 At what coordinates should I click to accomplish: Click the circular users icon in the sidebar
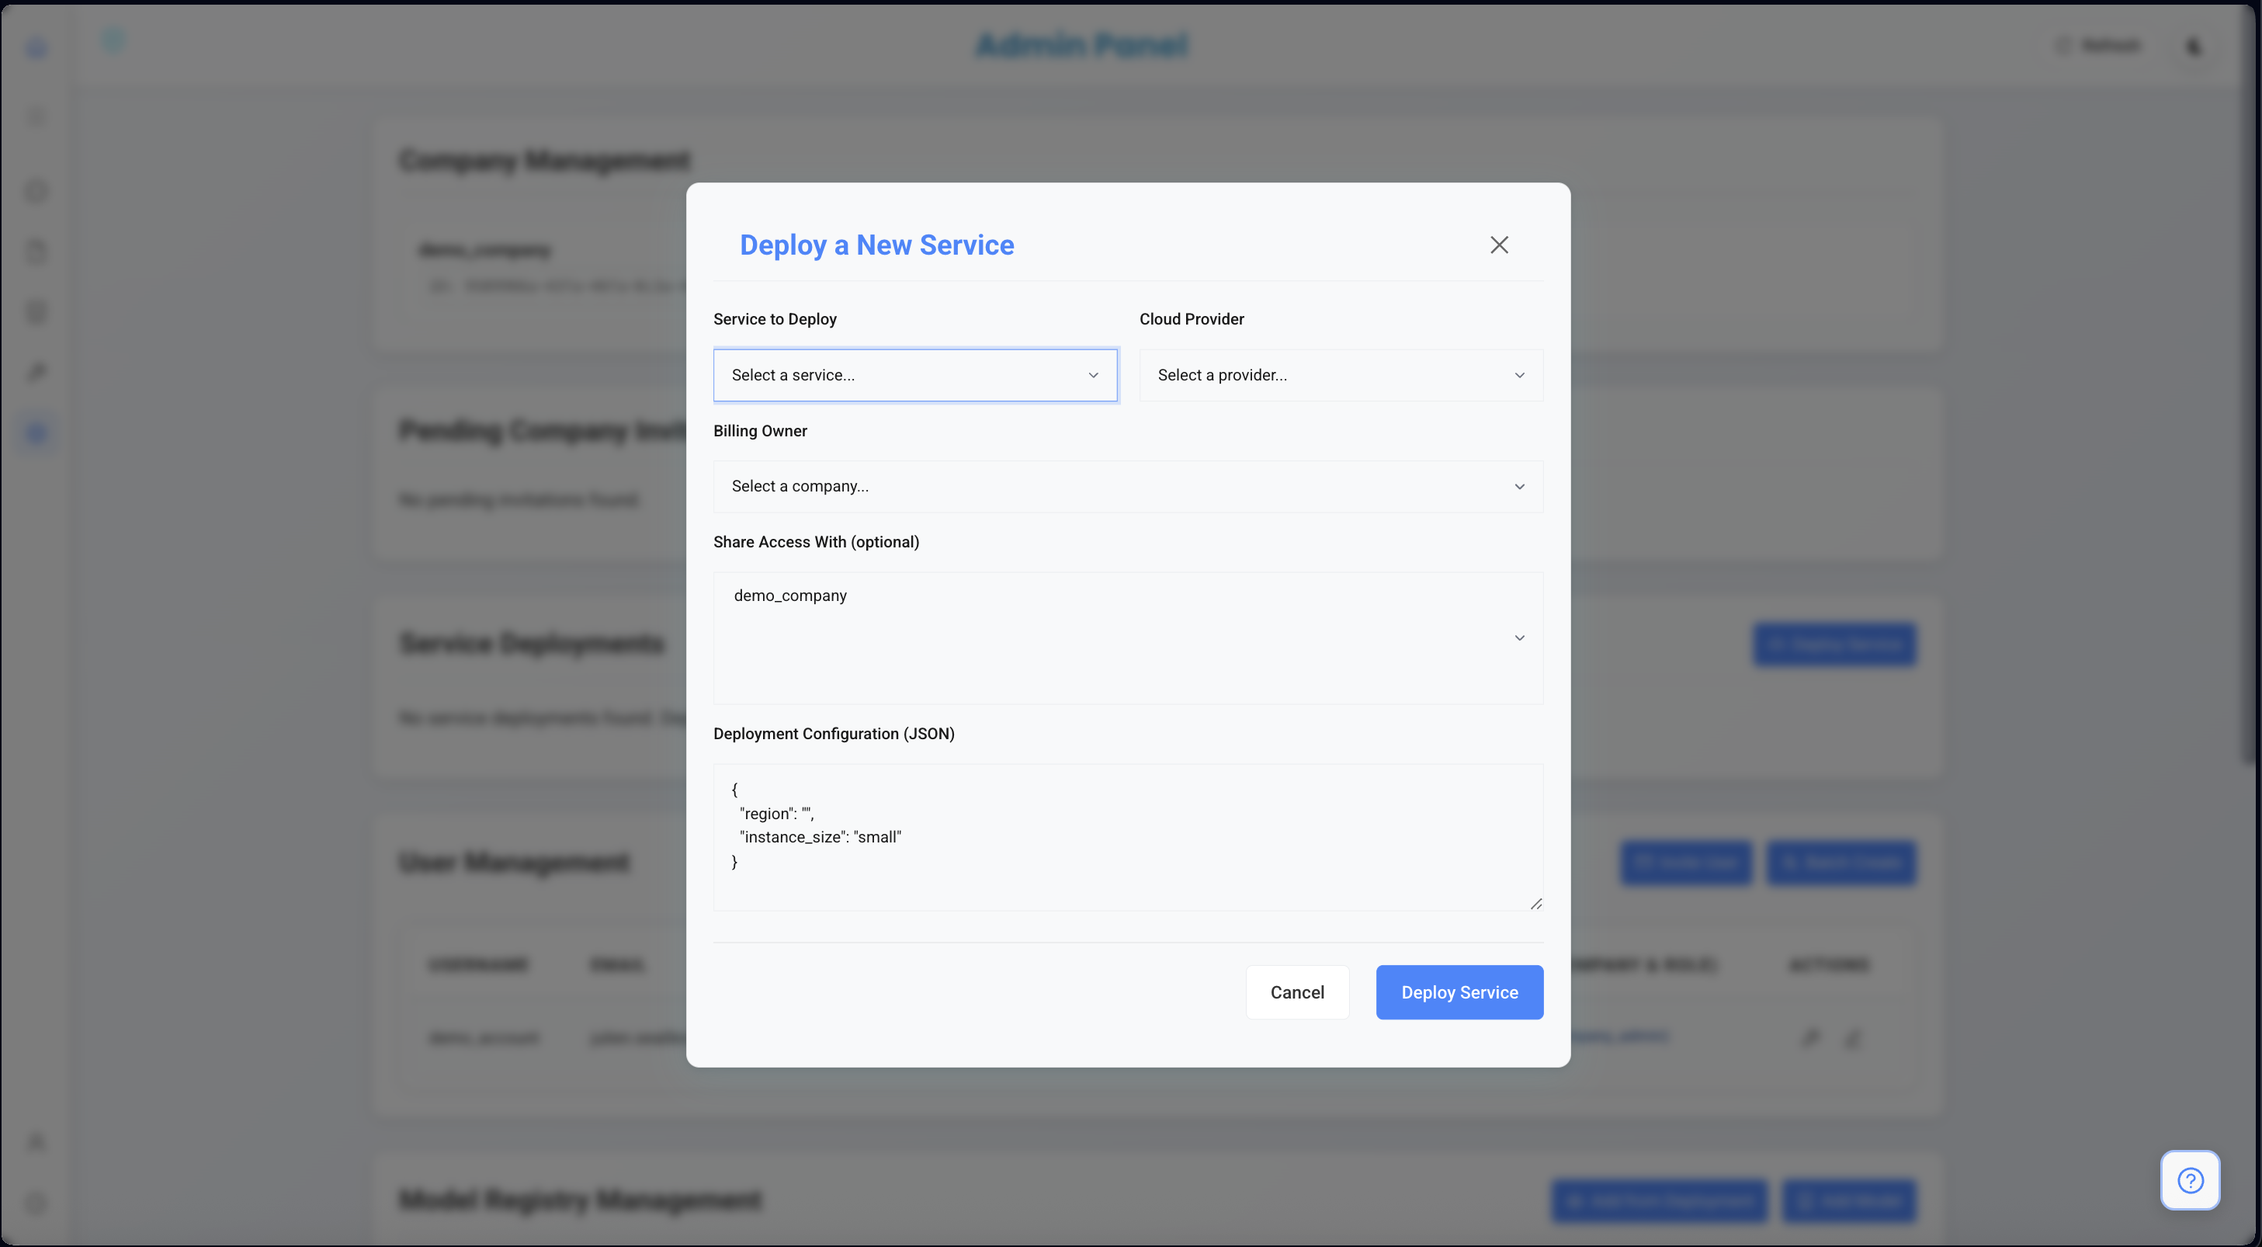(36, 190)
